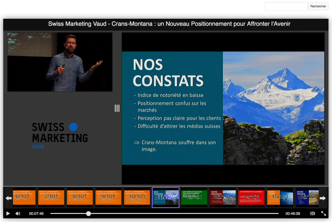Jump to green slide thumbnail 12/101
Screen dimensions: 332x222
pos(194,197)
